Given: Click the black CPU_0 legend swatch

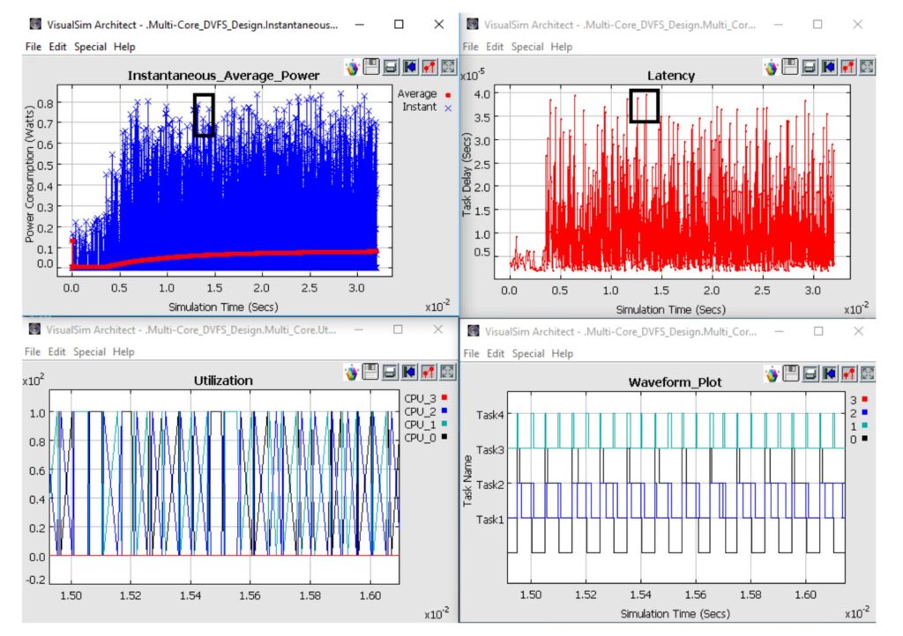Looking at the screenshot, I should pos(444,437).
